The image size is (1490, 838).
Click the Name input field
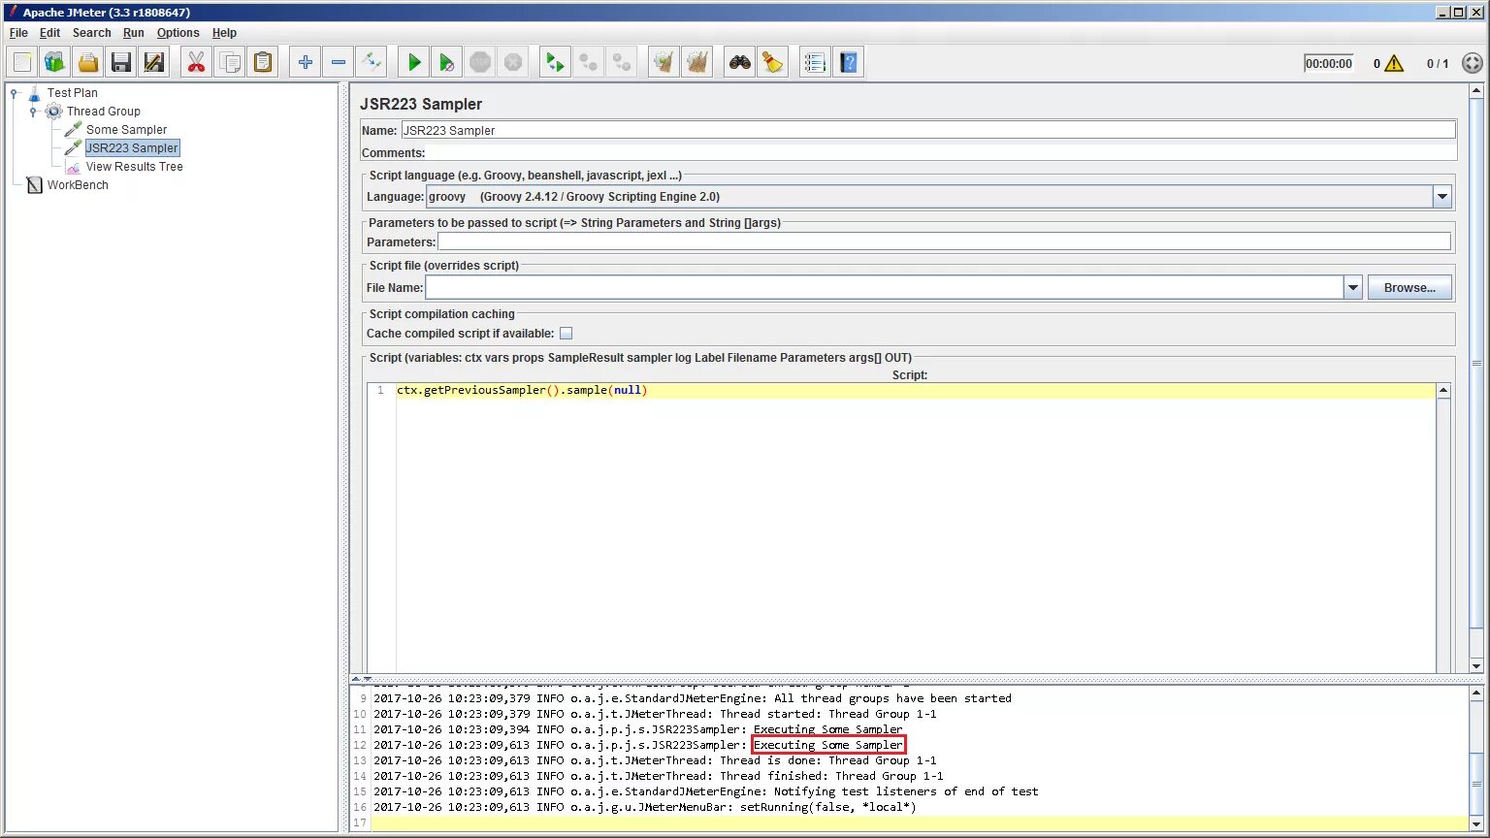928,130
